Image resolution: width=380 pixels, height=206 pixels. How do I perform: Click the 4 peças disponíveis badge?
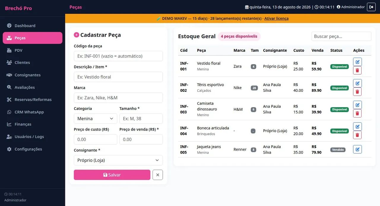(x=239, y=36)
